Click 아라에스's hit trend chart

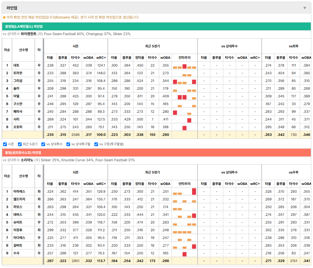click(x=184, y=192)
